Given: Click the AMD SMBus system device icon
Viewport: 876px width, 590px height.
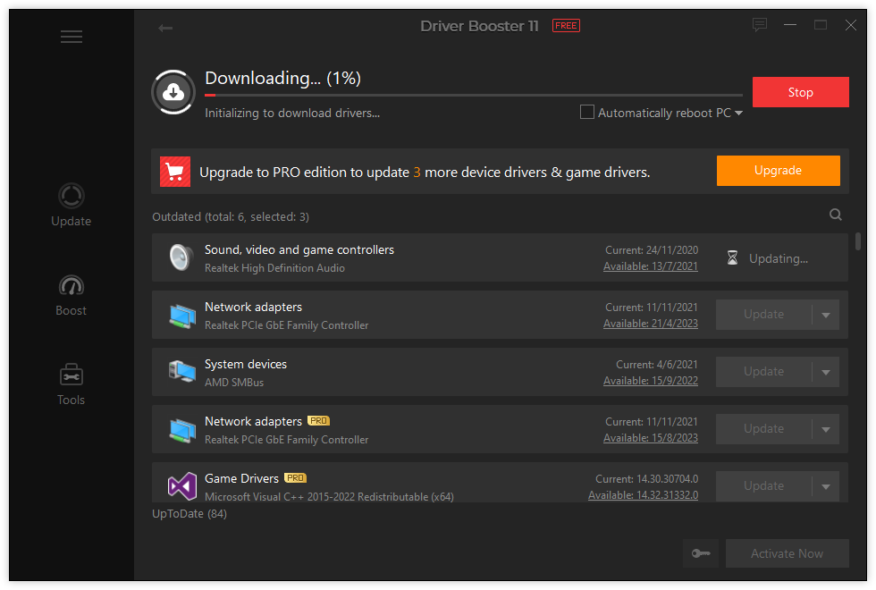Looking at the screenshot, I should click(x=181, y=372).
